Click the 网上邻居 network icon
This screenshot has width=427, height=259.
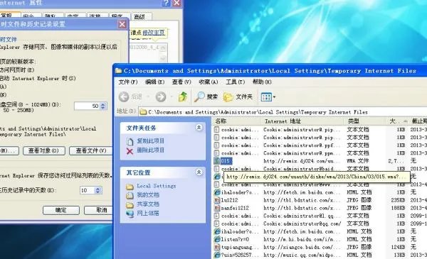coord(130,214)
